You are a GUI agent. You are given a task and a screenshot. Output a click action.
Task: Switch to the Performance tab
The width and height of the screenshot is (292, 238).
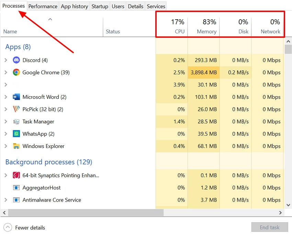click(43, 6)
